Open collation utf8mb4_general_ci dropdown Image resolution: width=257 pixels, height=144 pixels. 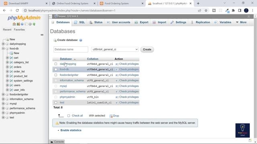(x=115, y=49)
